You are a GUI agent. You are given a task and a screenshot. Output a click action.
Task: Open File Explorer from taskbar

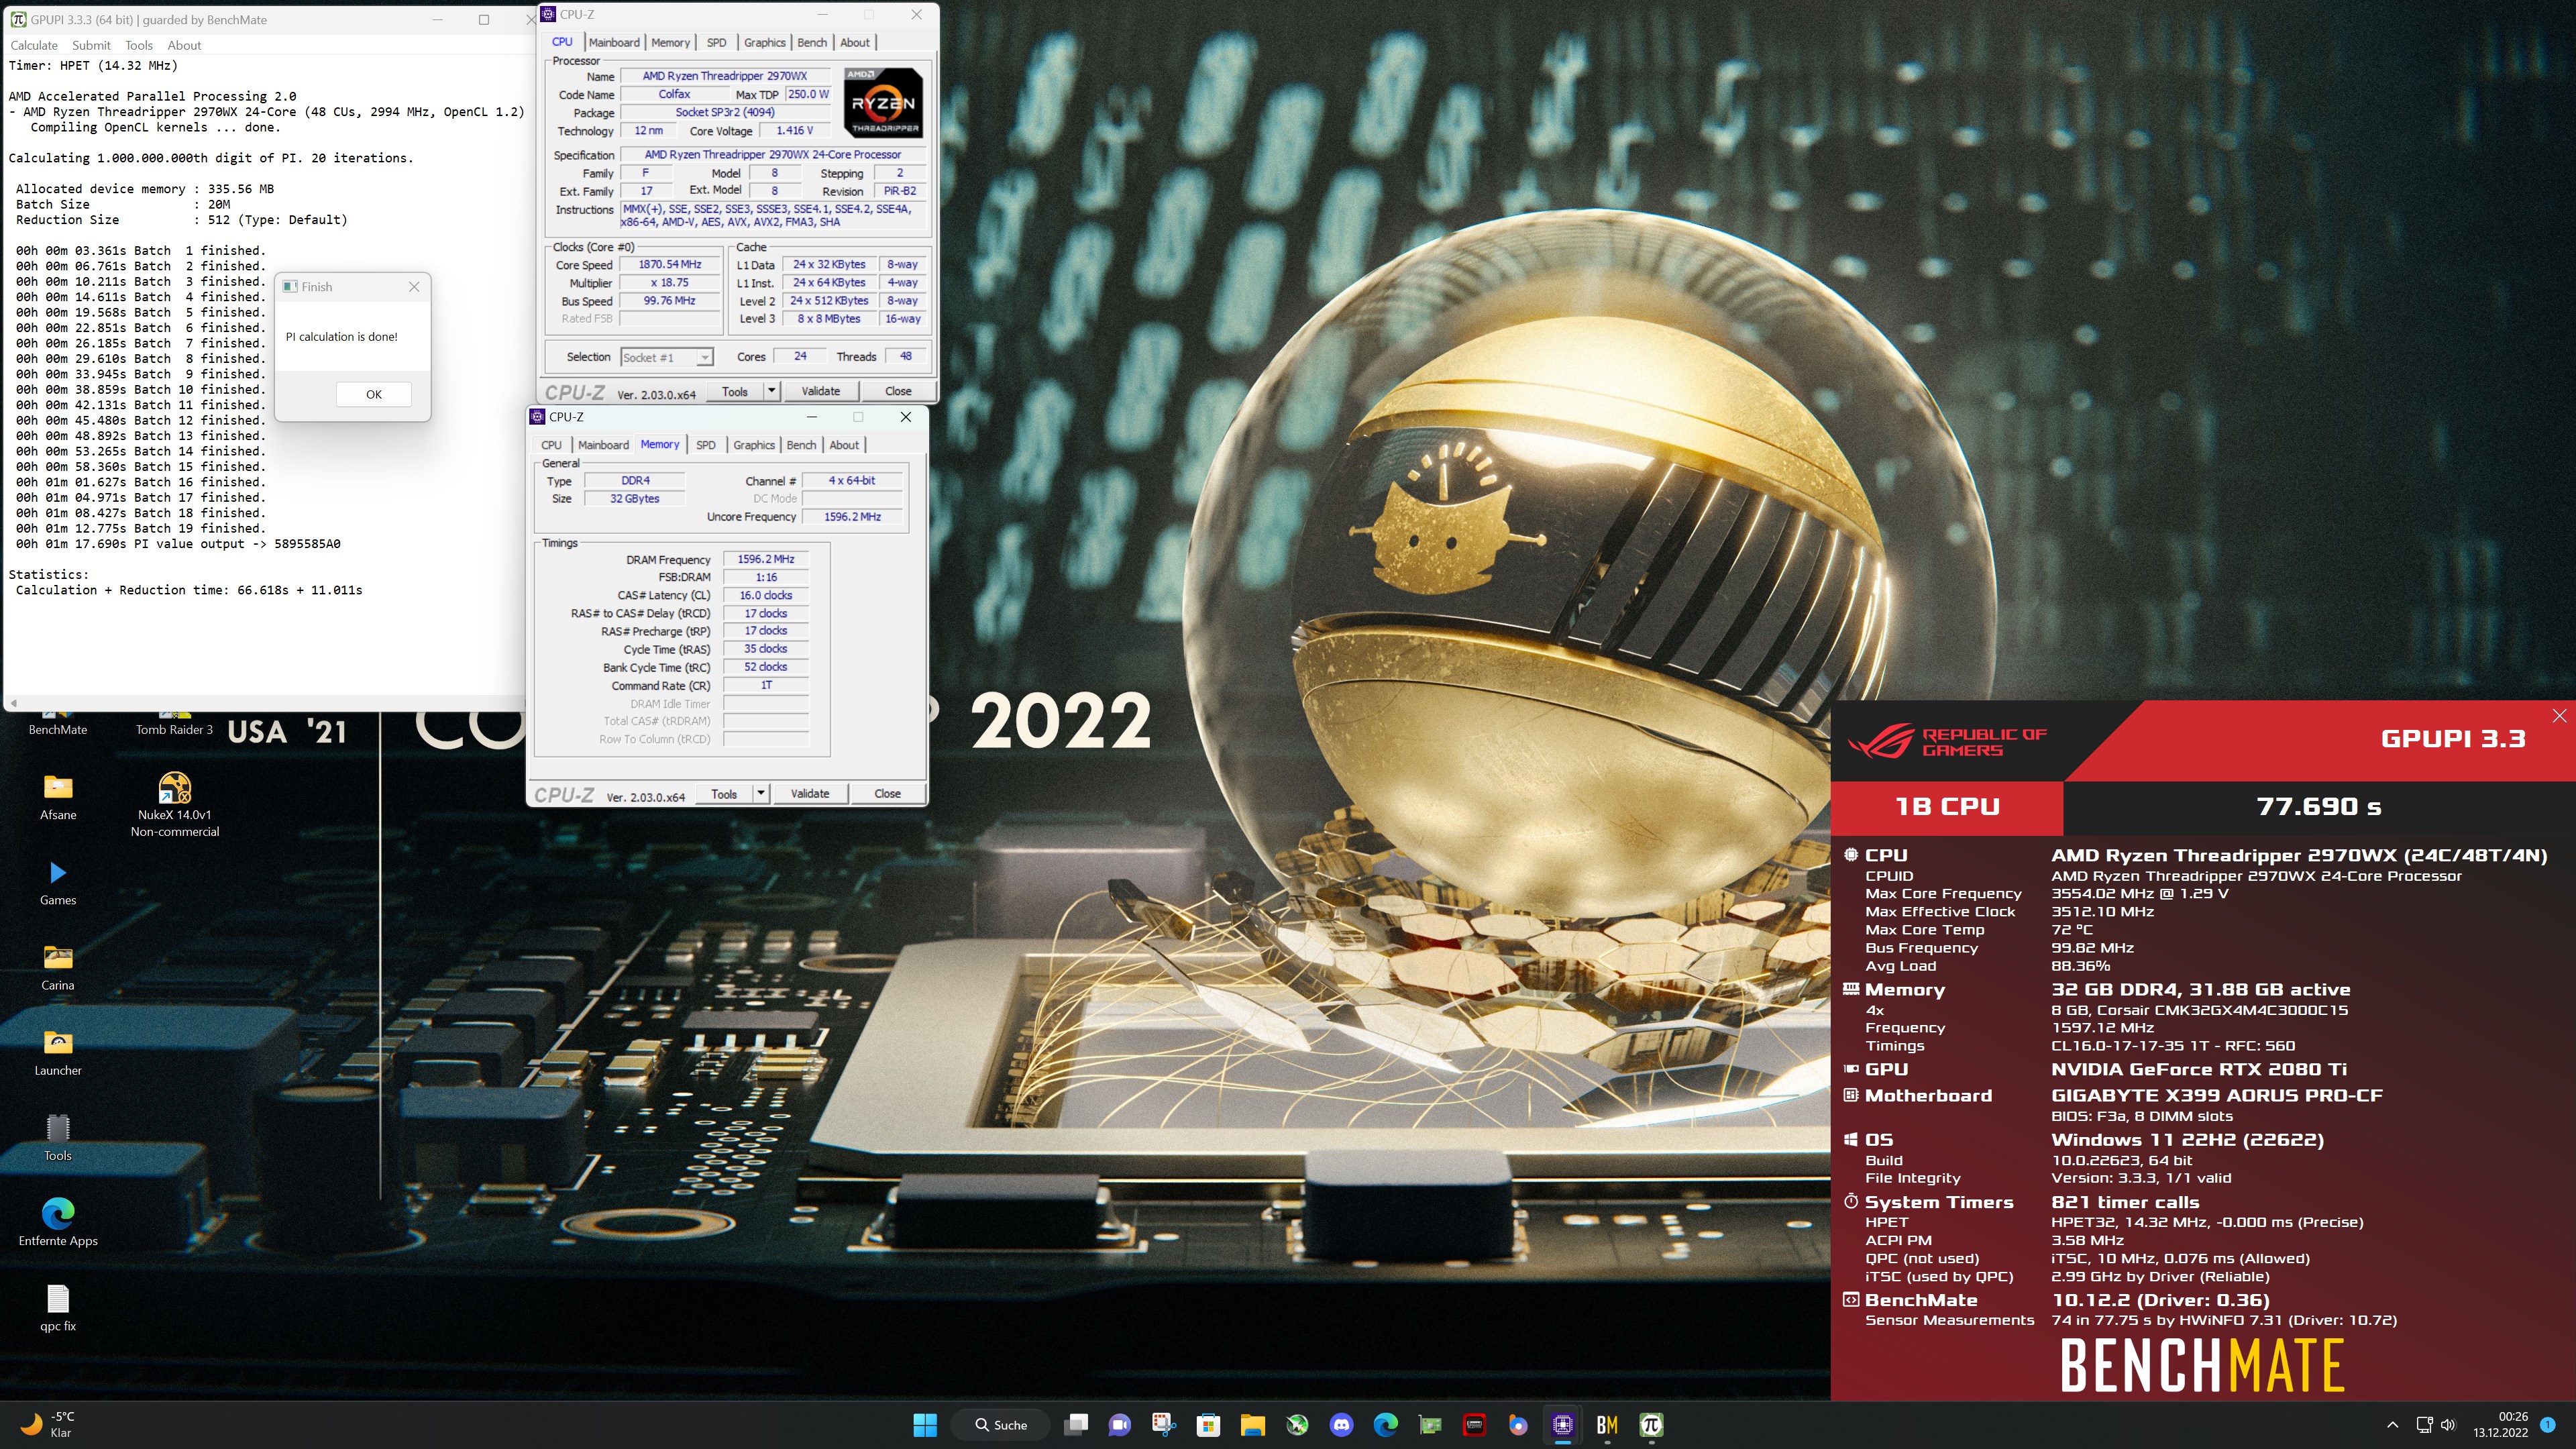click(x=1252, y=1425)
